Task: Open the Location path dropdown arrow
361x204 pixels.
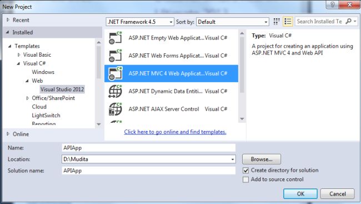Action: click(x=233, y=160)
